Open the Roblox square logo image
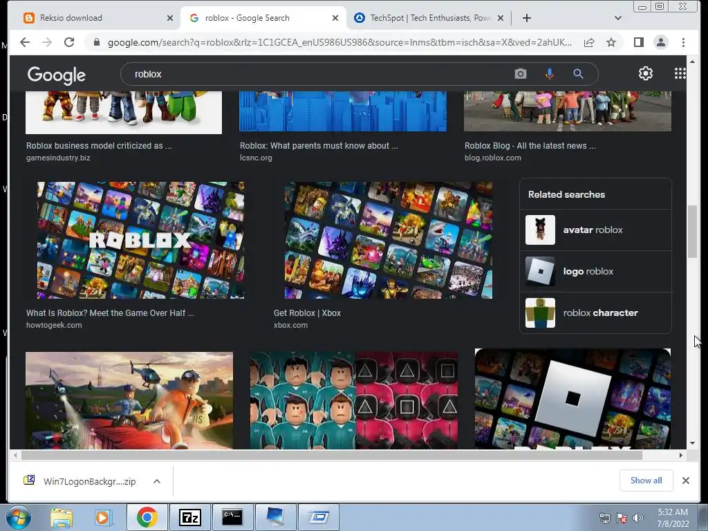 (572, 399)
